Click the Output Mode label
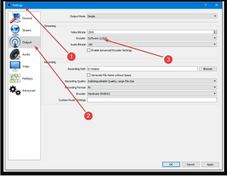Viewport: 227px width, 176px height. [x=78, y=16]
